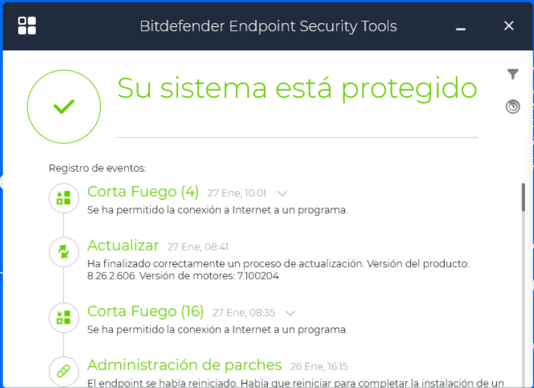Image resolution: width=534 pixels, height=388 pixels.
Task: Open the Corta Fuego (4) event title
Action: [x=143, y=191]
